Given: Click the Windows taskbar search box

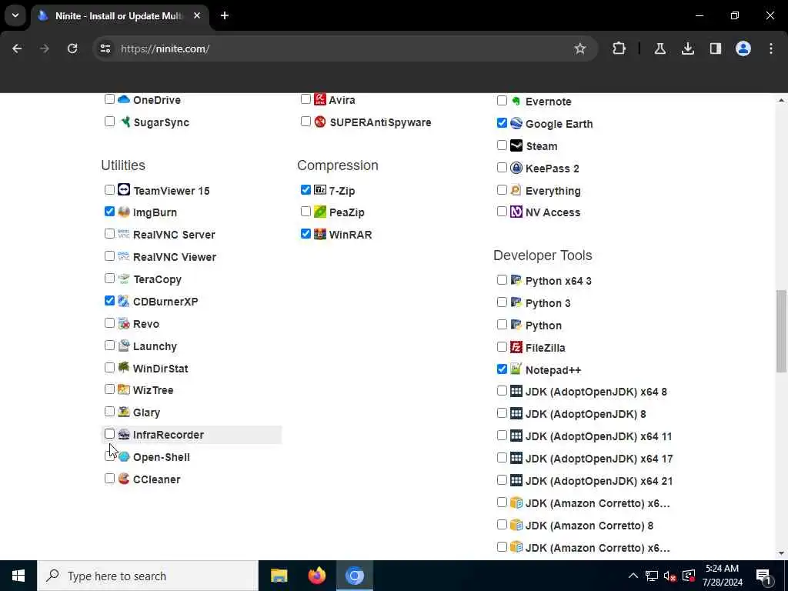Looking at the screenshot, I should (x=147, y=576).
